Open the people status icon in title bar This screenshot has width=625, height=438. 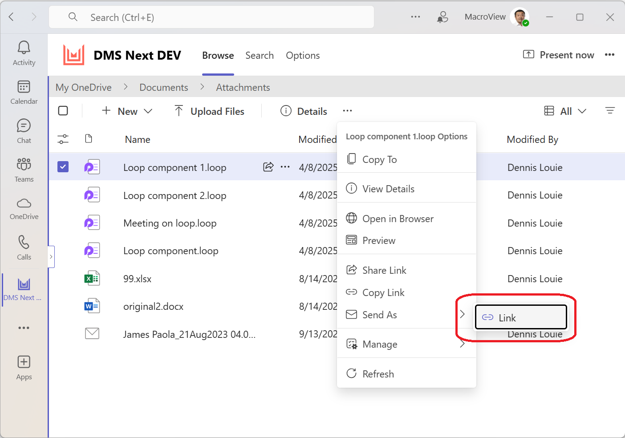click(442, 17)
